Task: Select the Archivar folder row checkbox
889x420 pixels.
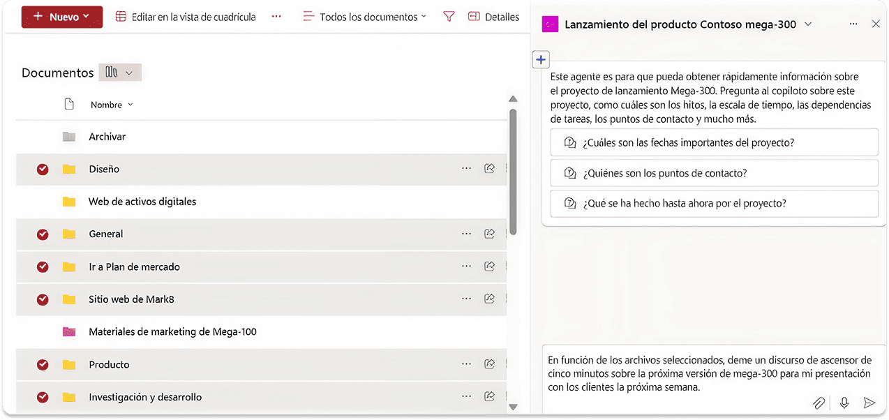Action: (42, 136)
